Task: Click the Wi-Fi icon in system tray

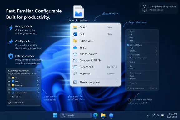Action: [154, 115]
